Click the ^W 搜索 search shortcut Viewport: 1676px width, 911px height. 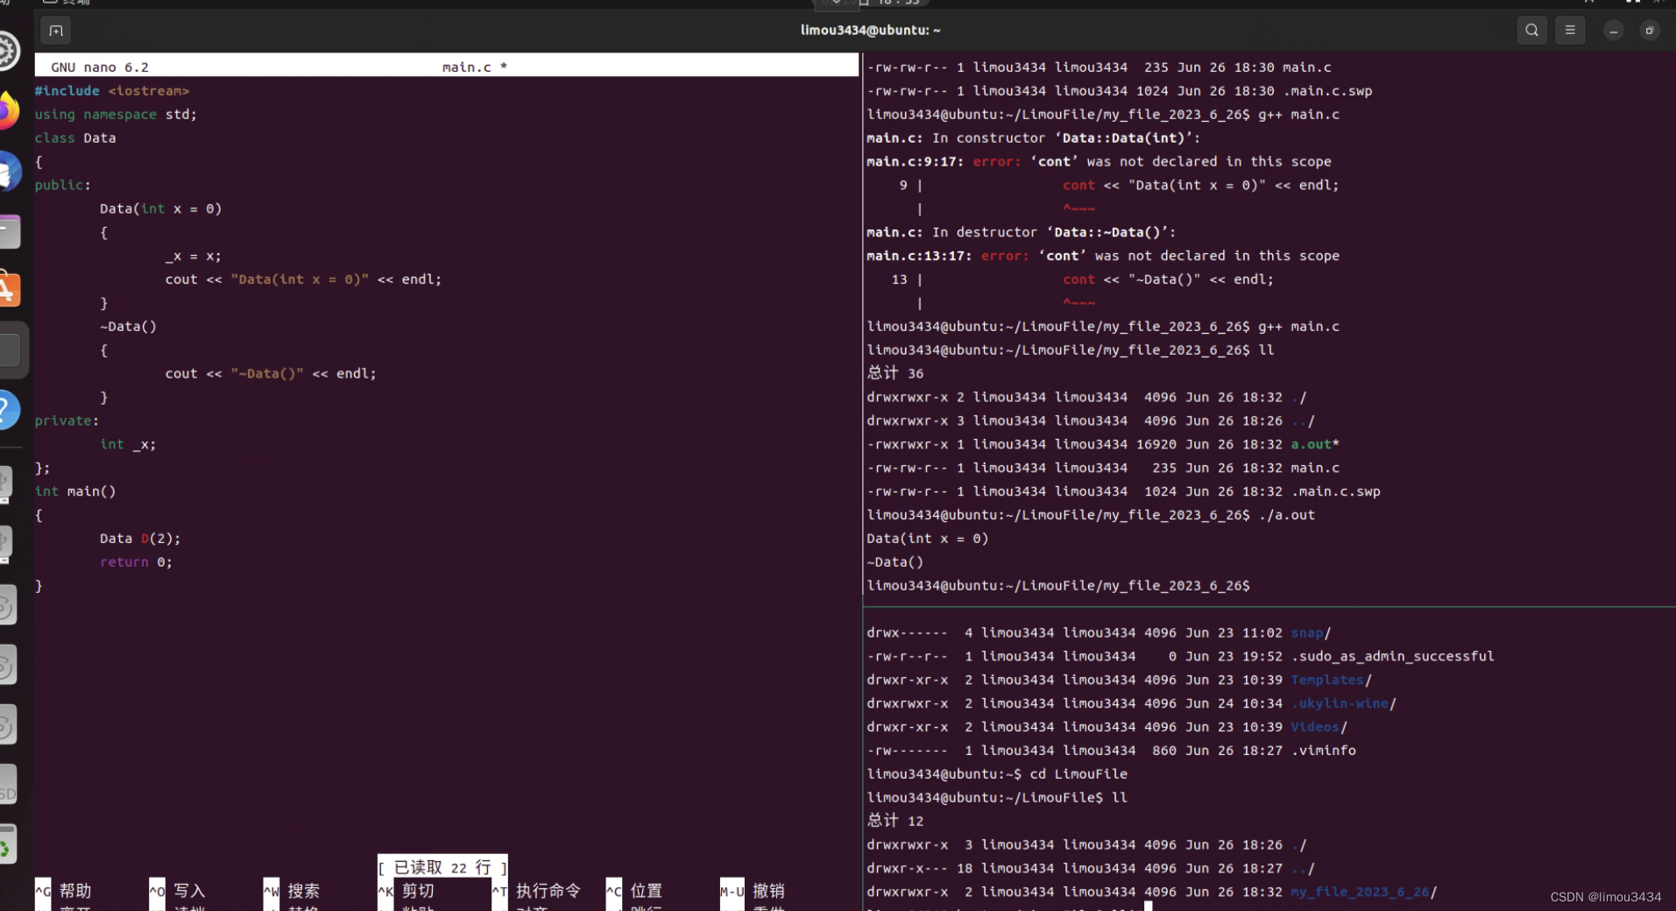[292, 891]
